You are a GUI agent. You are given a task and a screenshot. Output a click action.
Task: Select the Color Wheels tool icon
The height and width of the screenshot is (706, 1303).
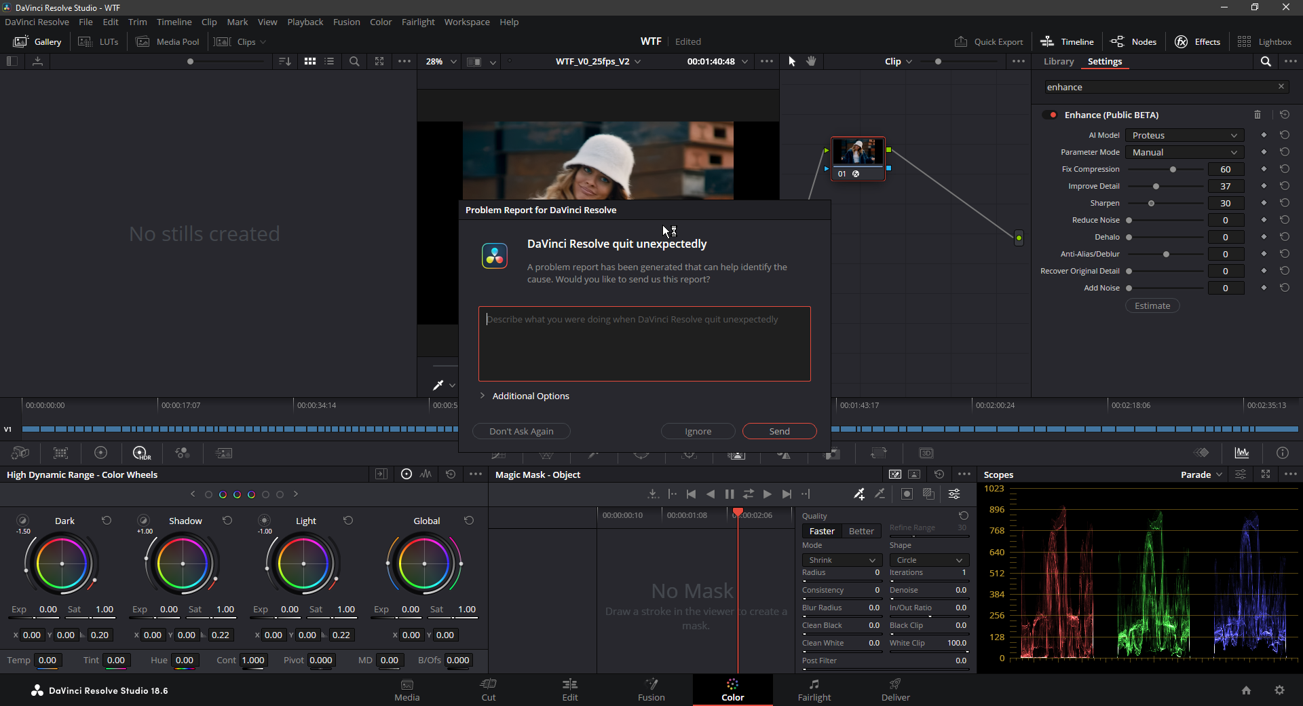tap(101, 453)
